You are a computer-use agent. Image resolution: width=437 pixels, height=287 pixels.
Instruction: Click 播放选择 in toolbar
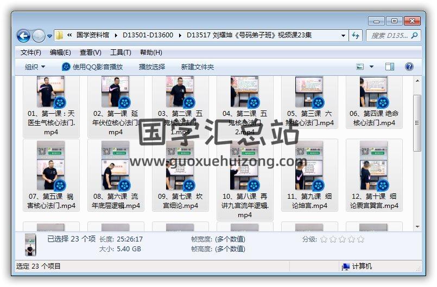coord(152,67)
